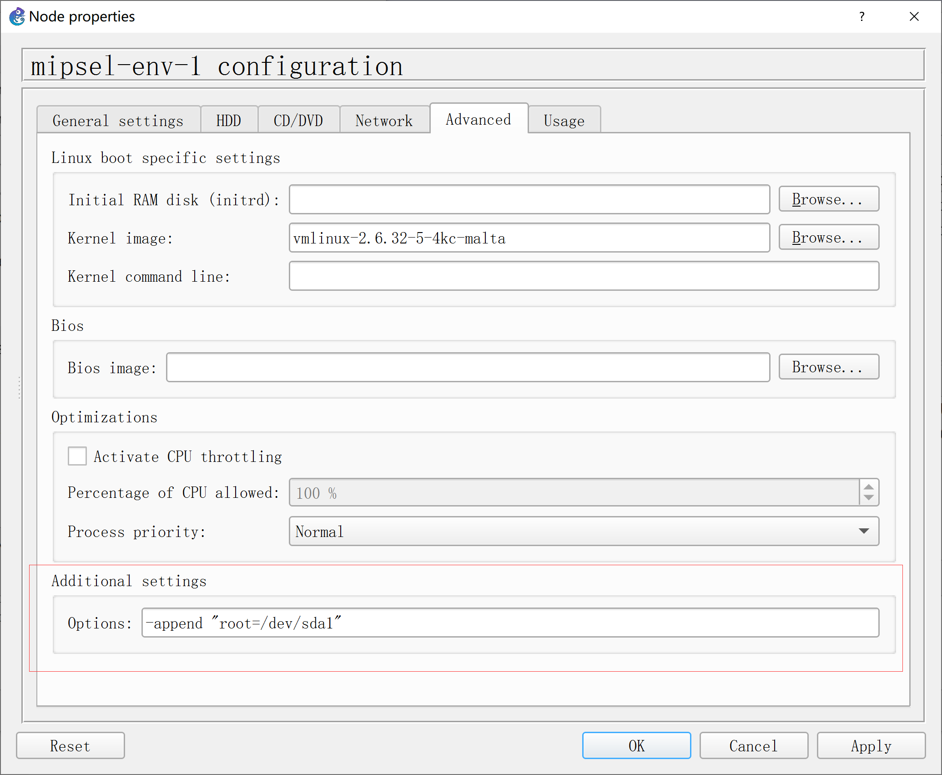Browse for Initial RAM disk file

[x=828, y=199]
